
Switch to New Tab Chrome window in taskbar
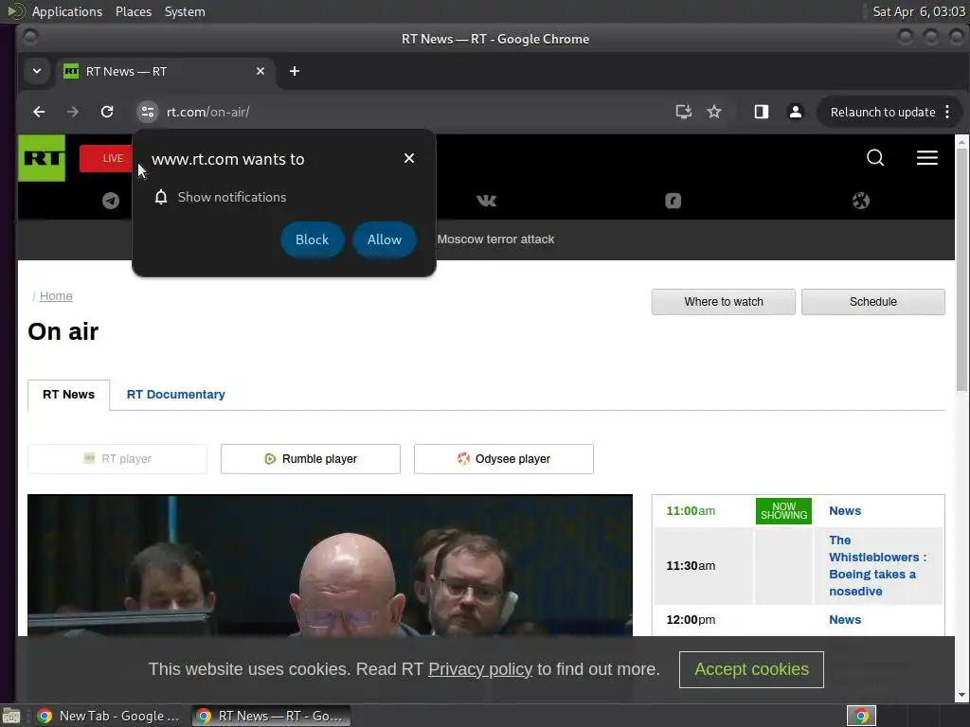pos(109,716)
